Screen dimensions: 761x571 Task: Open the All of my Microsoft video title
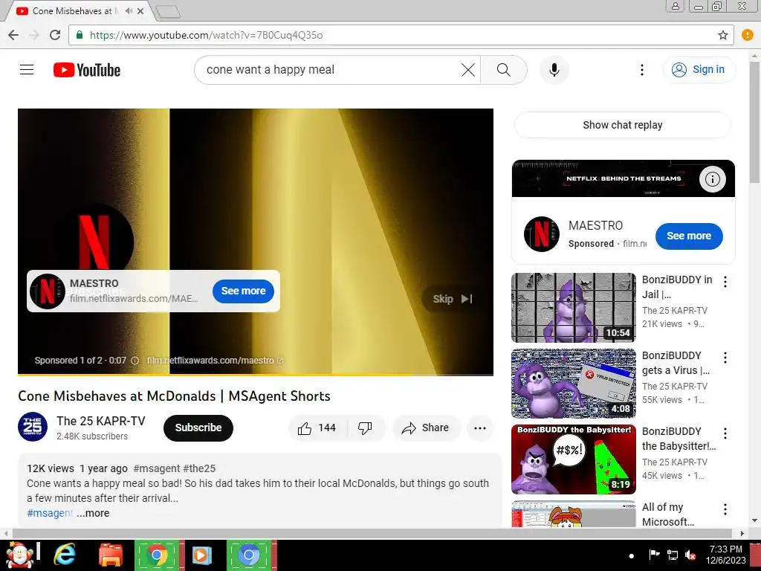668,514
